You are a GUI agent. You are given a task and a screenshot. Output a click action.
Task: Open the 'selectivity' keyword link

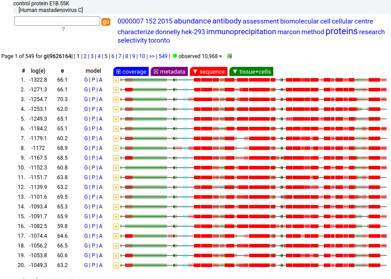(132, 40)
